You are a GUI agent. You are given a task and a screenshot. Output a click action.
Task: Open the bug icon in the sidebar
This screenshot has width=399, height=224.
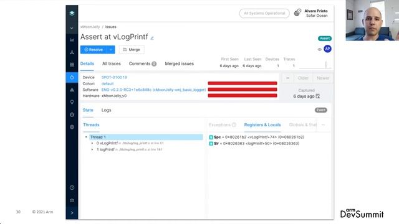72,114
